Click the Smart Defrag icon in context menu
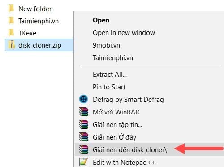The width and height of the screenshot is (224, 167). tap(83, 99)
